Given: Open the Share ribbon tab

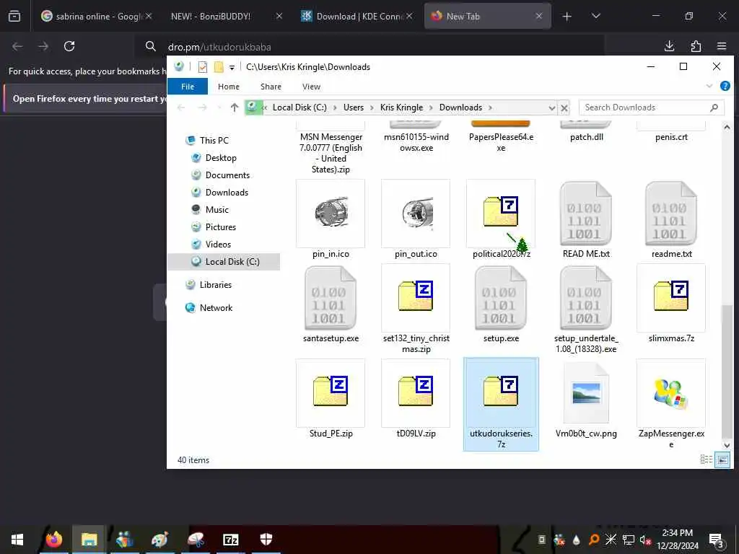Looking at the screenshot, I should pos(271,87).
